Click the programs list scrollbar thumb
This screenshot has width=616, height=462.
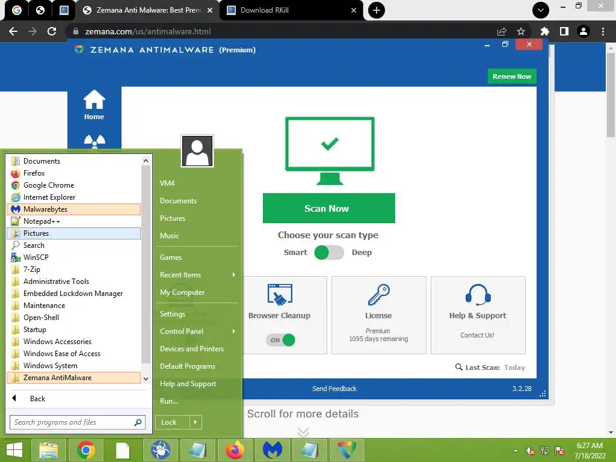click(x=146, y=265)
